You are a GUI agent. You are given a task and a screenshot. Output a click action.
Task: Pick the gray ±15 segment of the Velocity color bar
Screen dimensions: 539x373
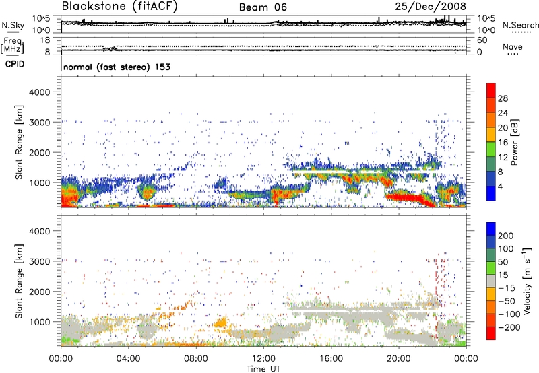[x=491, y=281]
